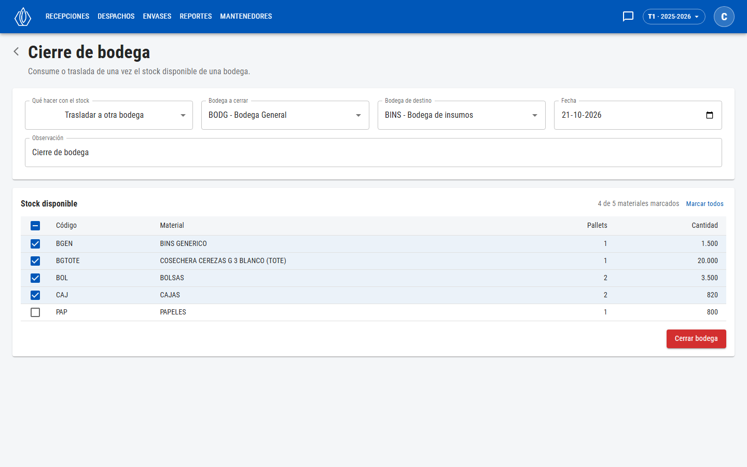Uncheck the BGEN row checkbox

pyautogui.click(x=35, y=244)
